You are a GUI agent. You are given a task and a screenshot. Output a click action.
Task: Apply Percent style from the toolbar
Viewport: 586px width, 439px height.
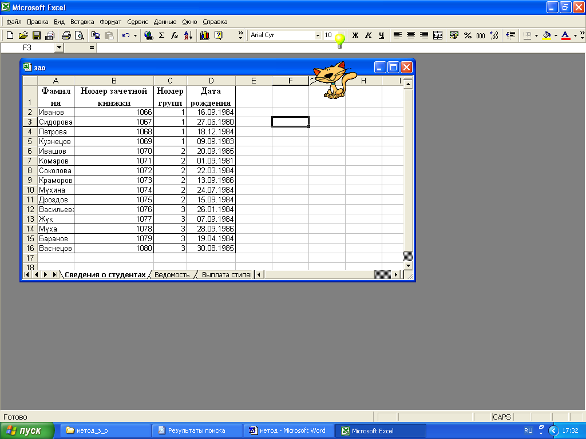point(468,35)
